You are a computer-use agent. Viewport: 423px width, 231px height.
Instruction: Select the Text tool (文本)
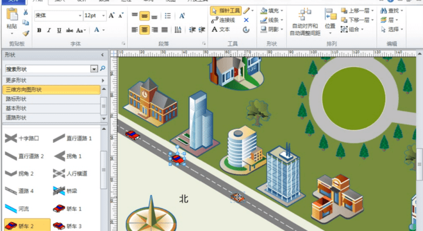point(221,29)
